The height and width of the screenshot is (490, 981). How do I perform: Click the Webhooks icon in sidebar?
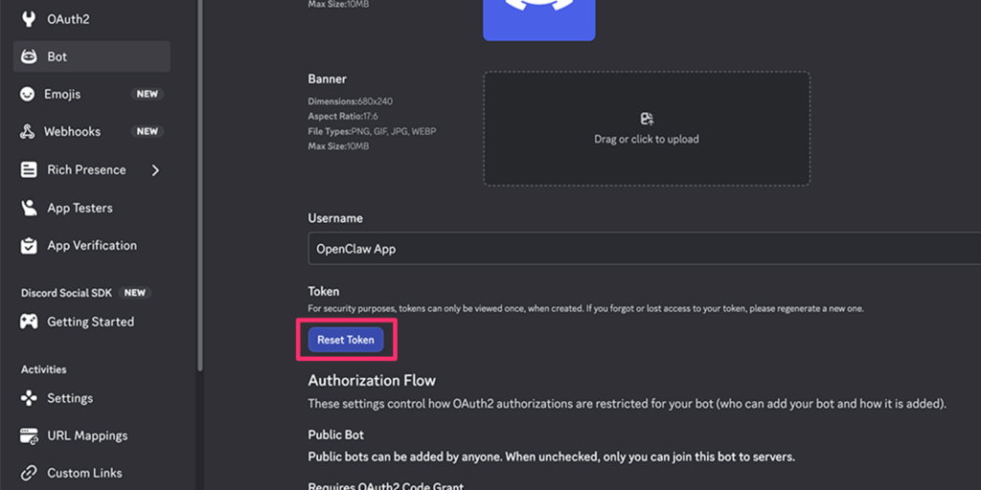click(x=28, y=132)
